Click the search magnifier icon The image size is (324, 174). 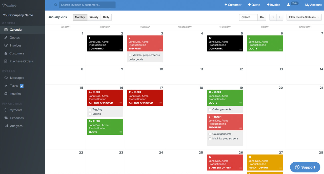(56, 5)
